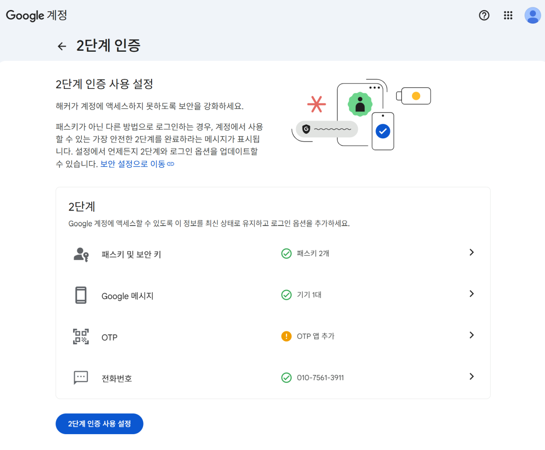This screenshot has width=545, height=450.
Task: Open the Google apps grid icon
Action: 508,15
